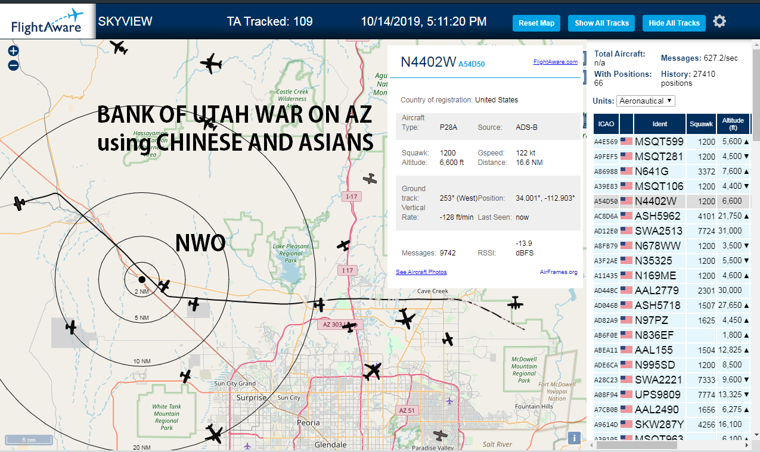This screenshot has width=760, height=452.
Task: Select the aircraft icon at top-left map corner
Action: point(120,47)
